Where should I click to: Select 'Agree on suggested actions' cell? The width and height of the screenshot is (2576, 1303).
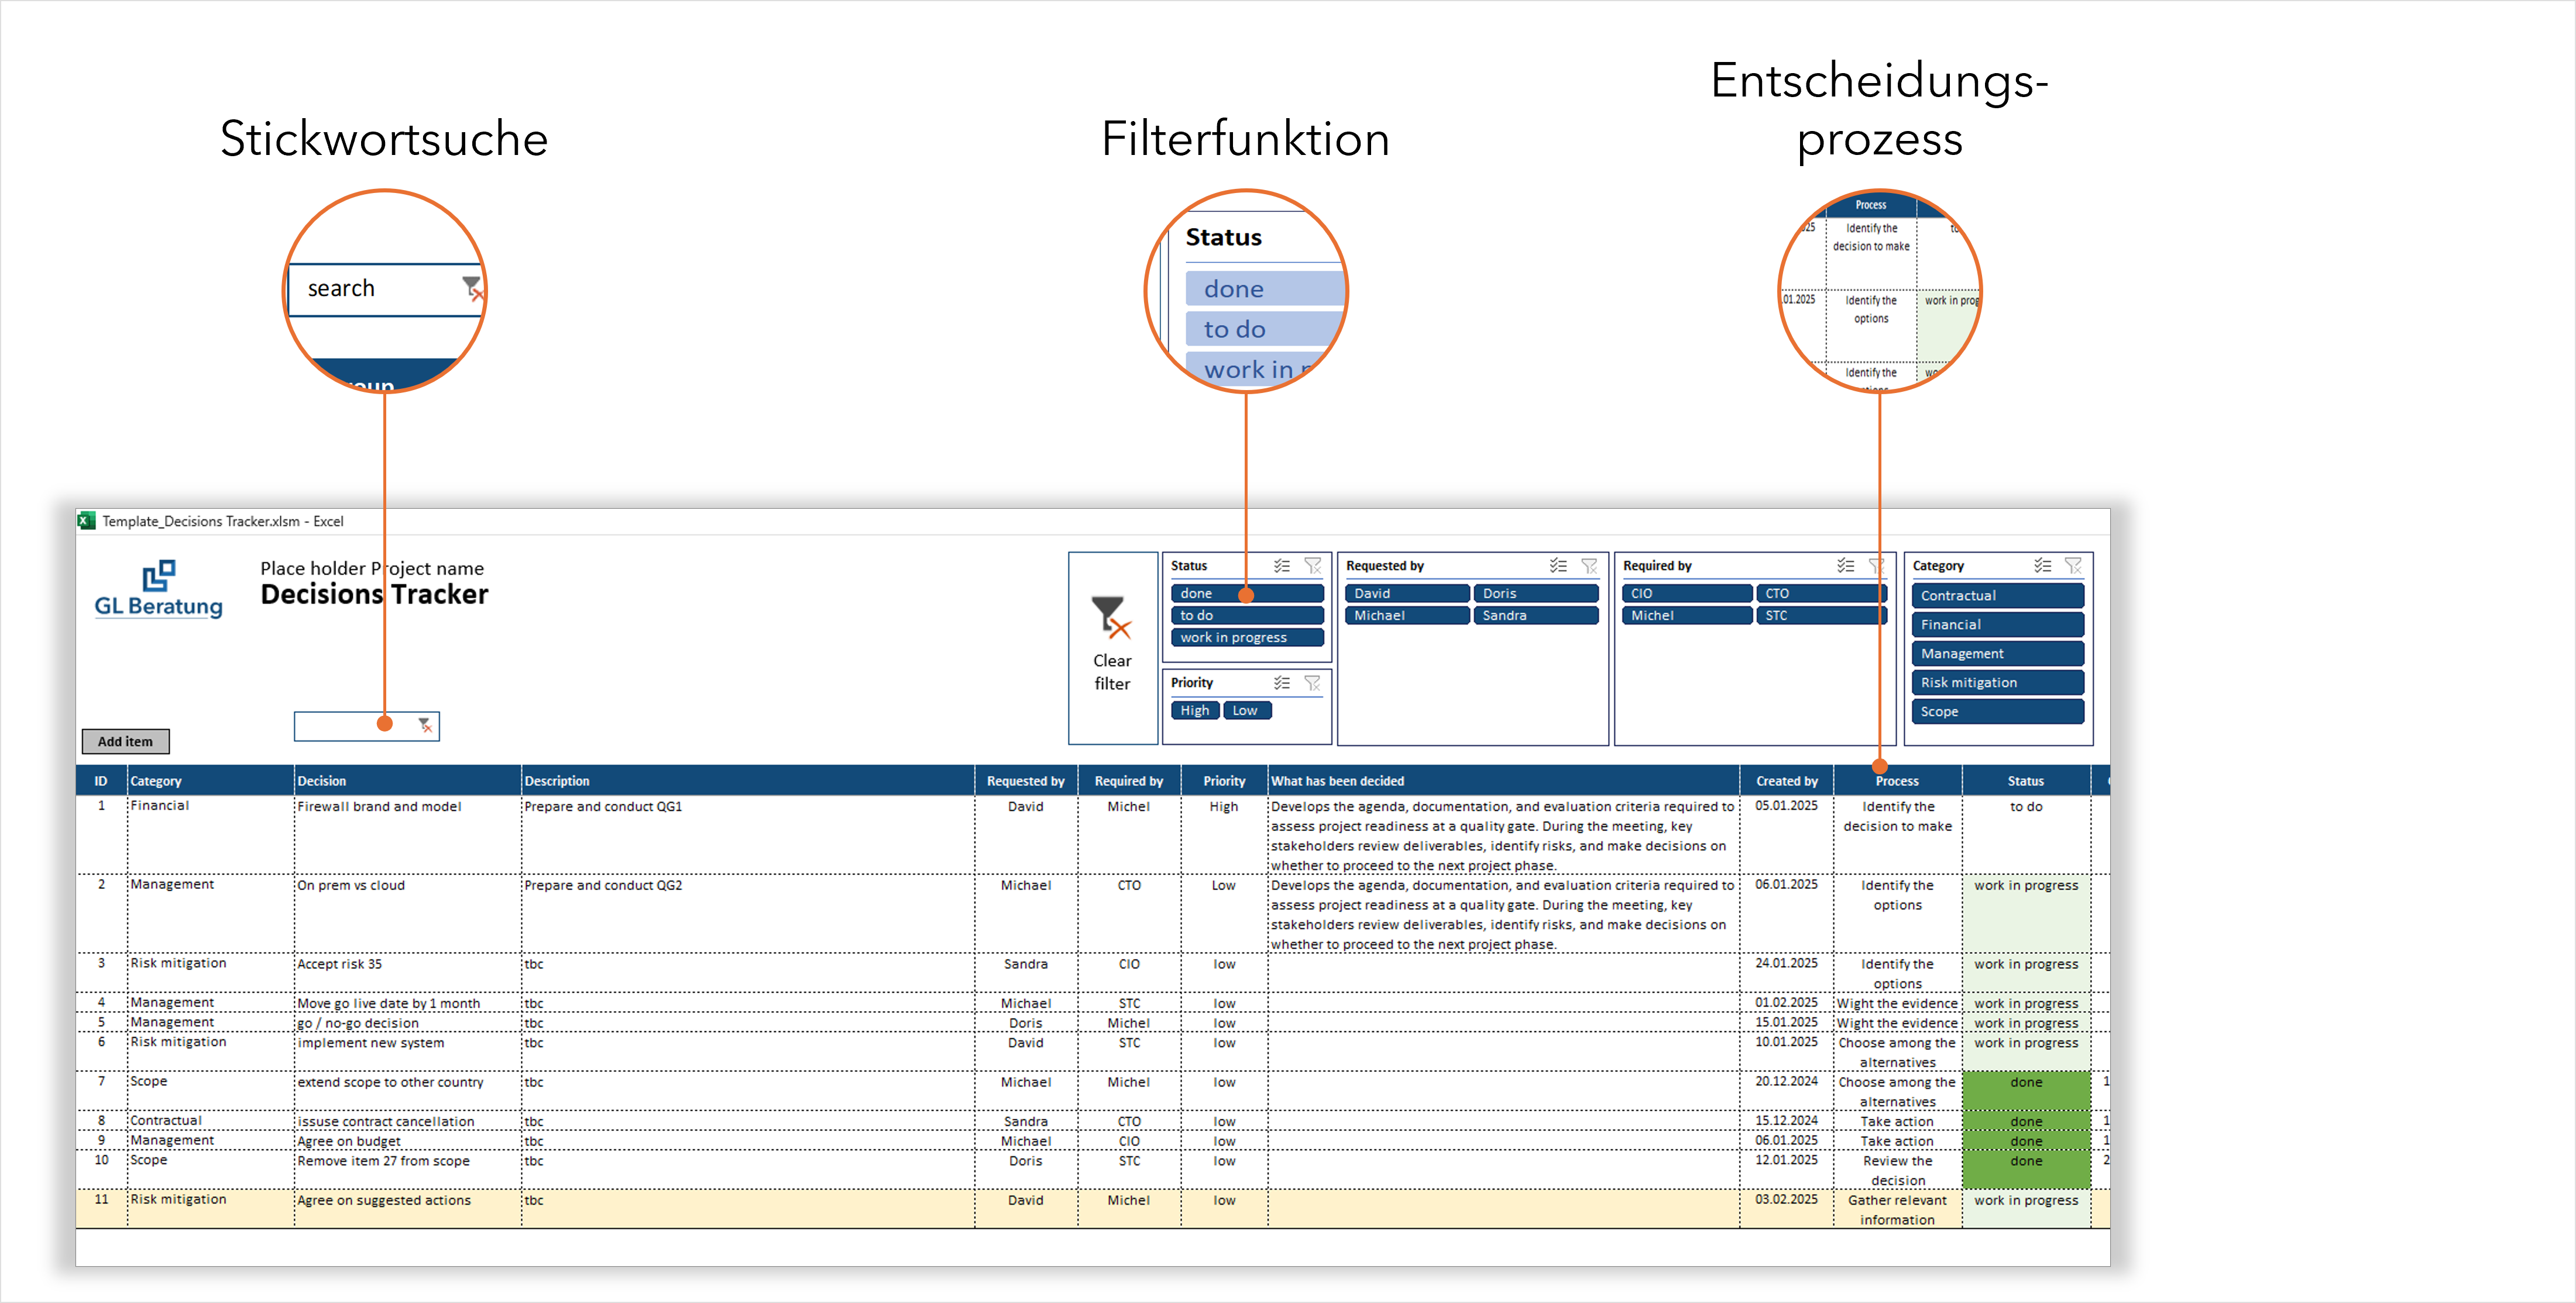point(407,1209)
